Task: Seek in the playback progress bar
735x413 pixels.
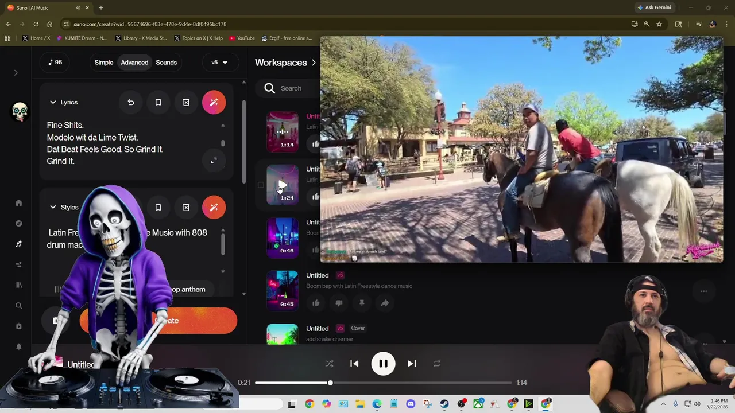Action: [383, 383]
